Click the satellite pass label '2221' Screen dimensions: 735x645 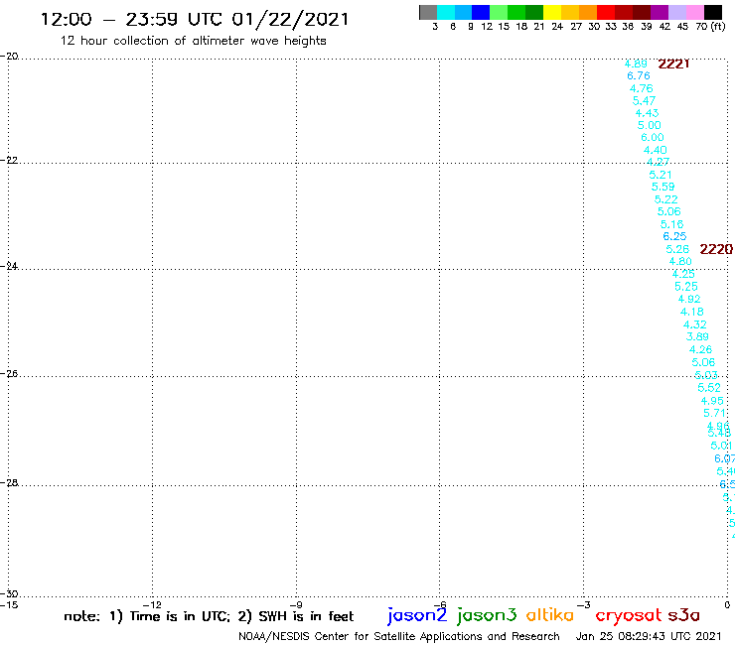pos(673,64)
